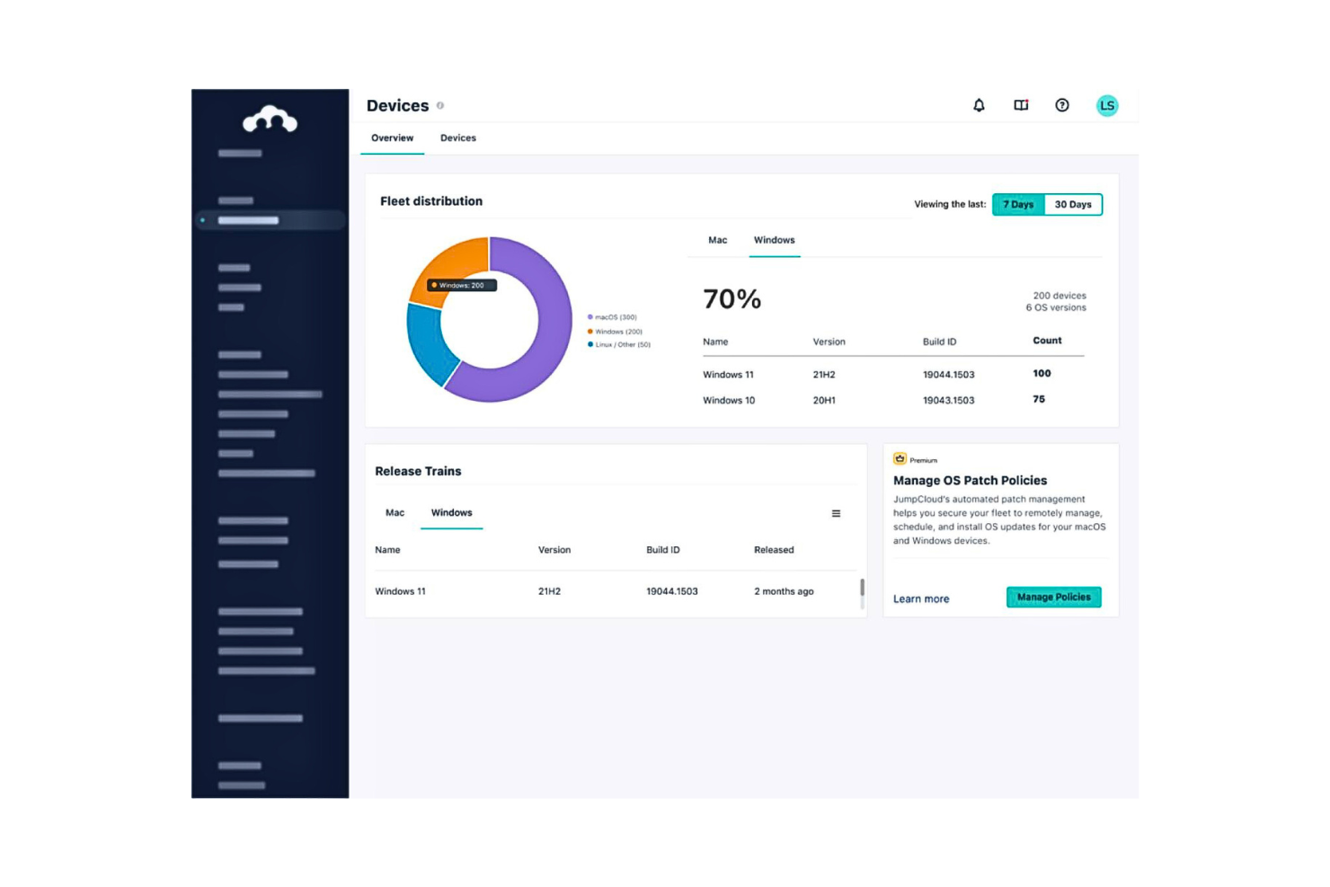Screen dimensions: 1330x887
Task: Select the Mac tab in Fleet distribution
Action: point(718,240)
